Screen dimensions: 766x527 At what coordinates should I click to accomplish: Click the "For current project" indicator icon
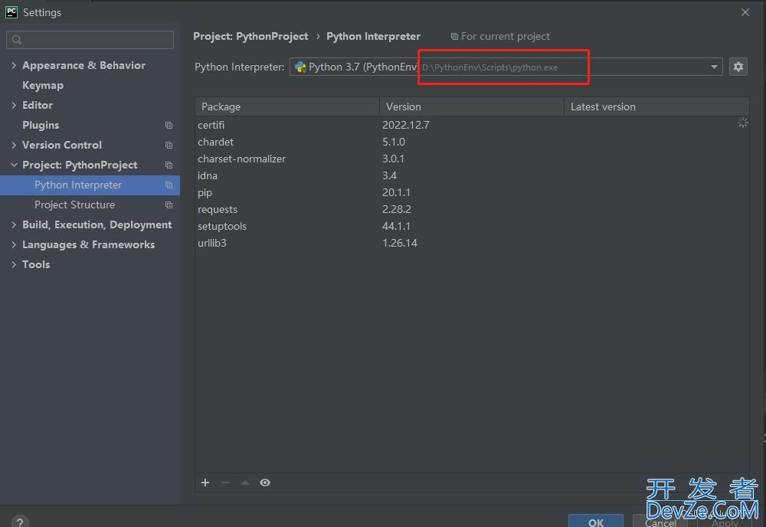[456, 36]
